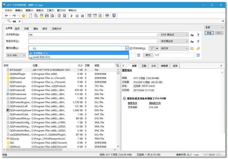Click the pause search toolbar icon

click(77, 16)
